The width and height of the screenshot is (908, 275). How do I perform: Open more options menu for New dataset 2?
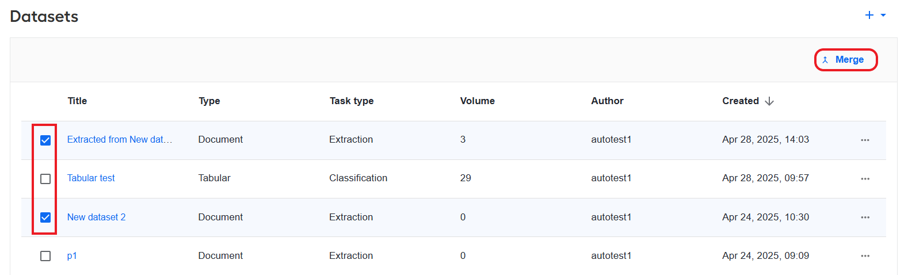click(865, 217)
